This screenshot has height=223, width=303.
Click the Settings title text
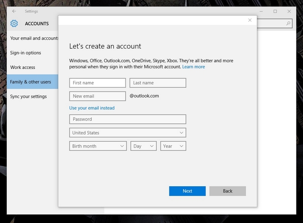31,11
